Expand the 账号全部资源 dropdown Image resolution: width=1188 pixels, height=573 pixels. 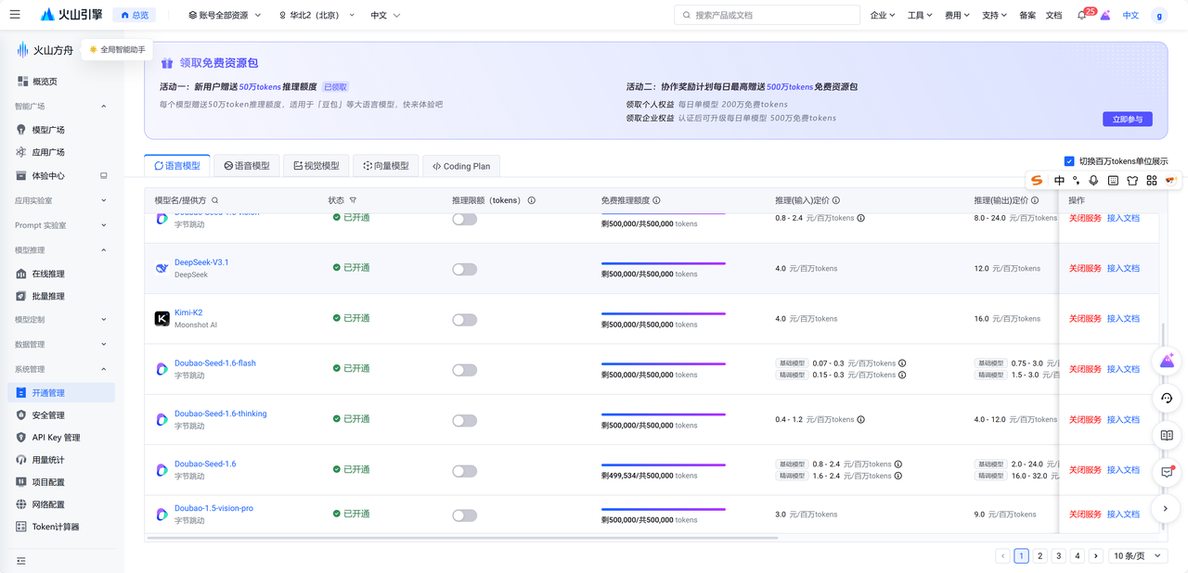coord(225,16)
